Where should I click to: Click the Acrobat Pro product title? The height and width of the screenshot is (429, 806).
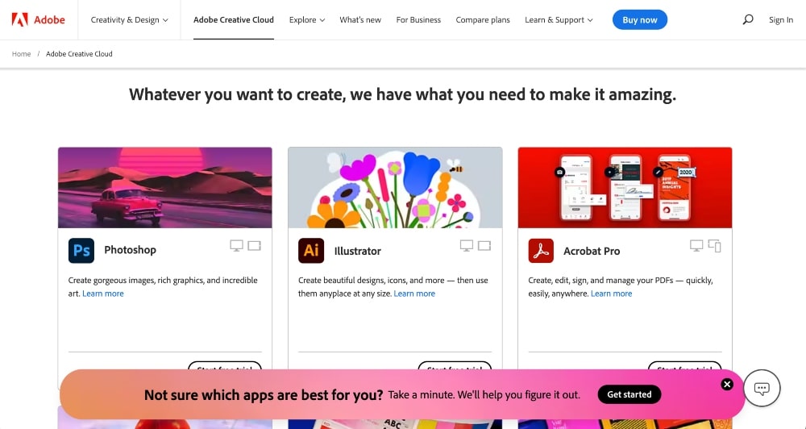592,251
